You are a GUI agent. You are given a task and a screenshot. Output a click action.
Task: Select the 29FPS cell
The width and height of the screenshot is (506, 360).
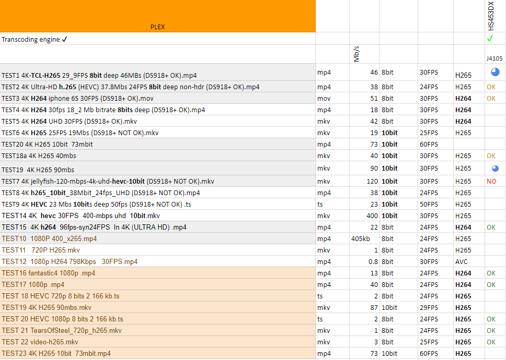(x=435, y=307)
